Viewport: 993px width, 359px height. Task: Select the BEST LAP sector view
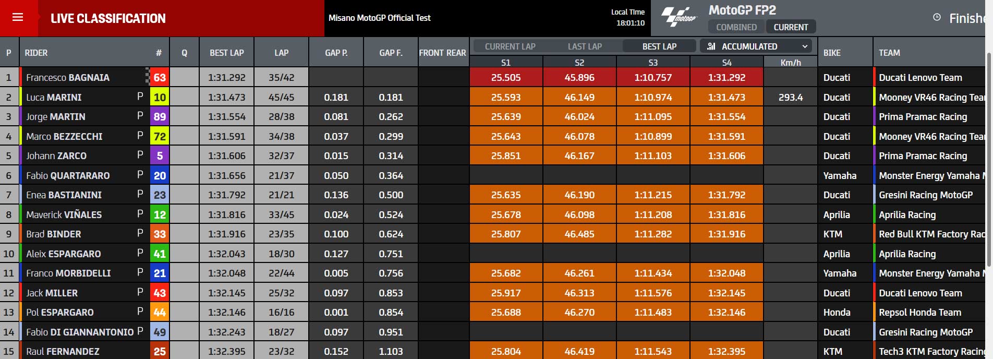point(659,46)
